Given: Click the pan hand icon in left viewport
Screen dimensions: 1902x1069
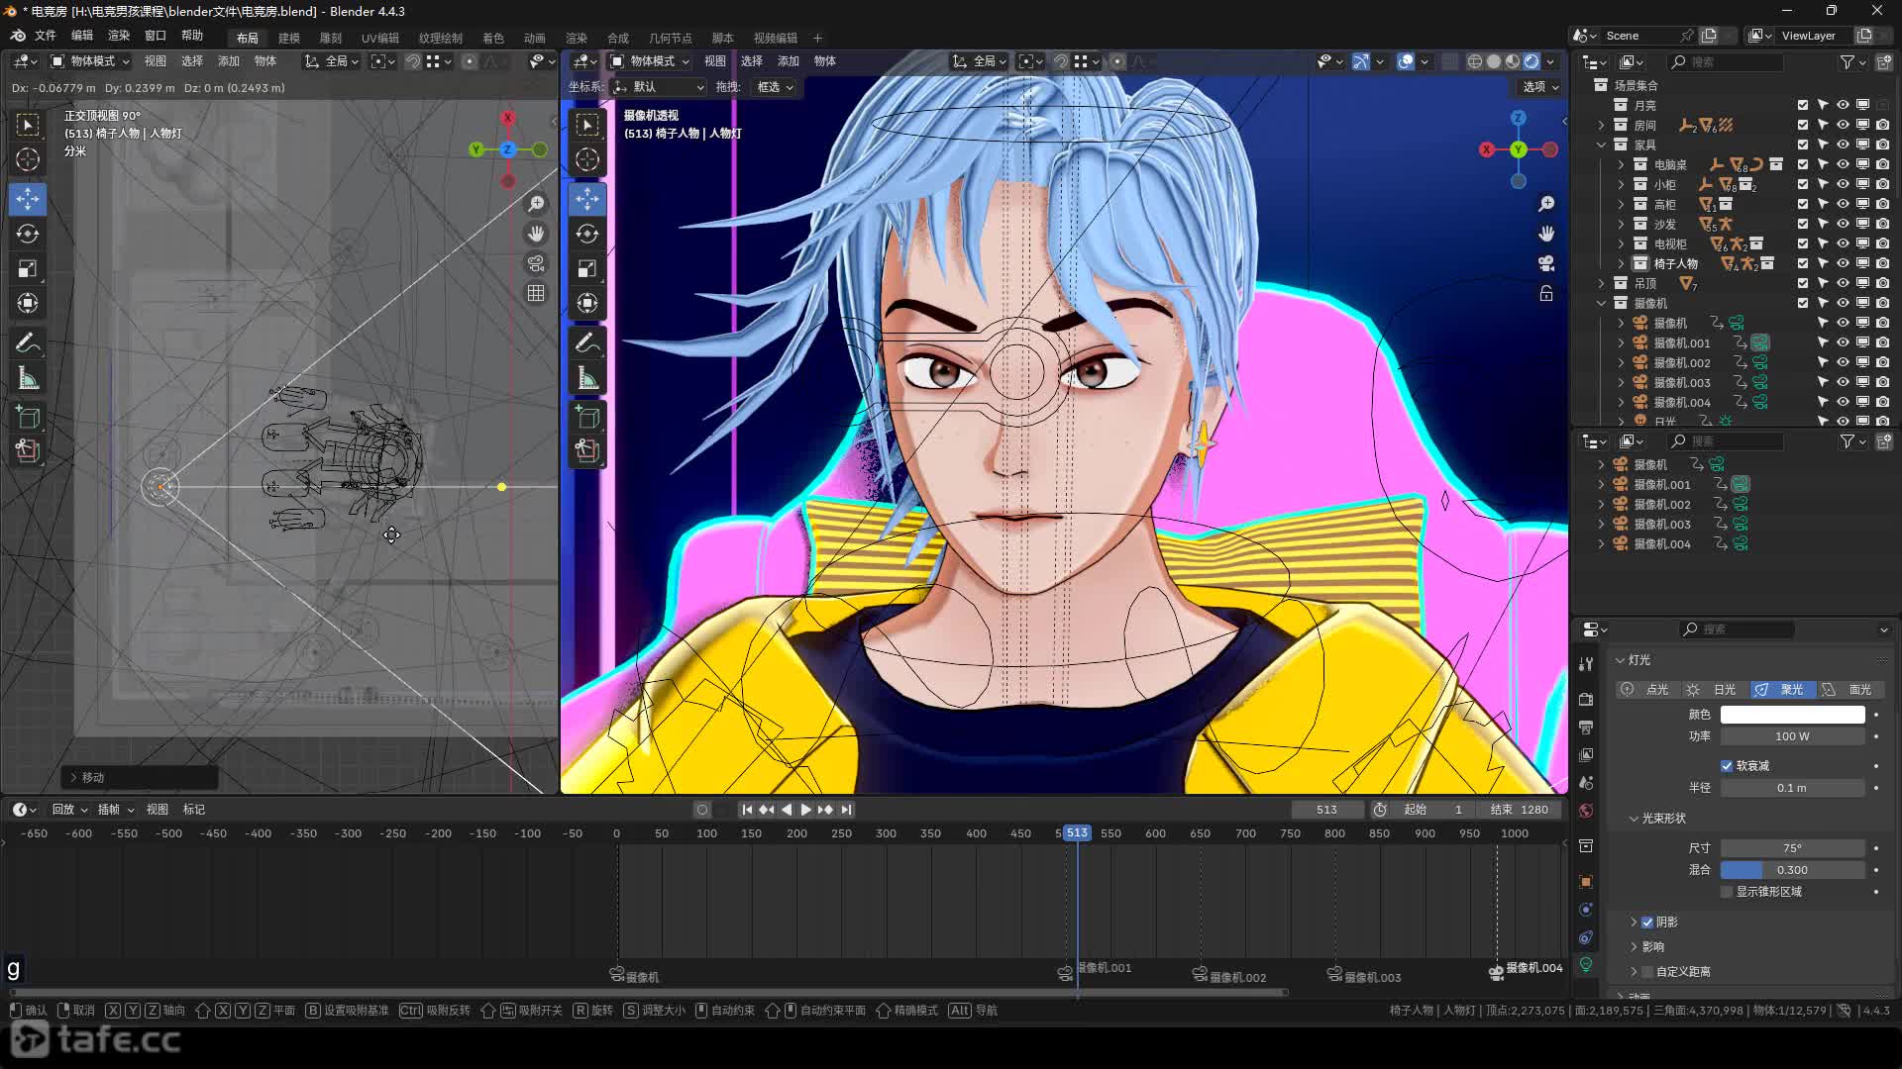Looking at the screenshot, I should click(536, 235).
